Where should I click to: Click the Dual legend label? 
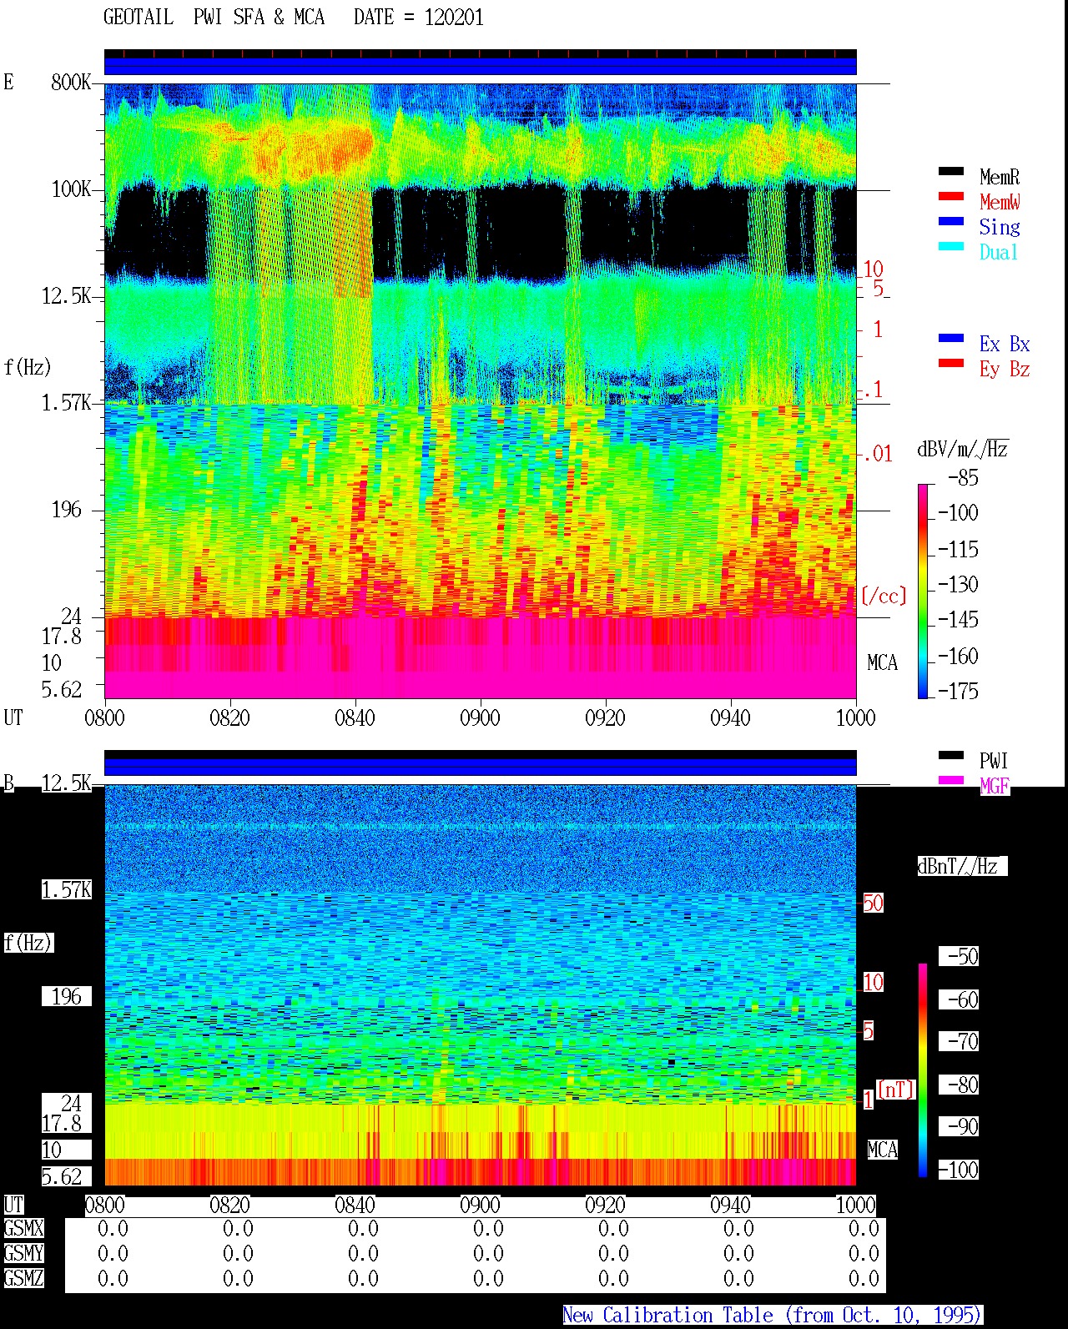click(1000, 252)
